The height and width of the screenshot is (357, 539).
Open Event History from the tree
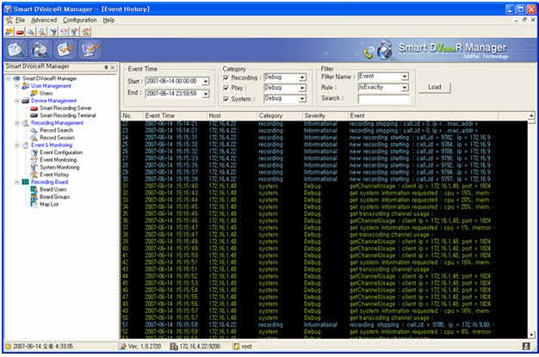pos(54,175)
